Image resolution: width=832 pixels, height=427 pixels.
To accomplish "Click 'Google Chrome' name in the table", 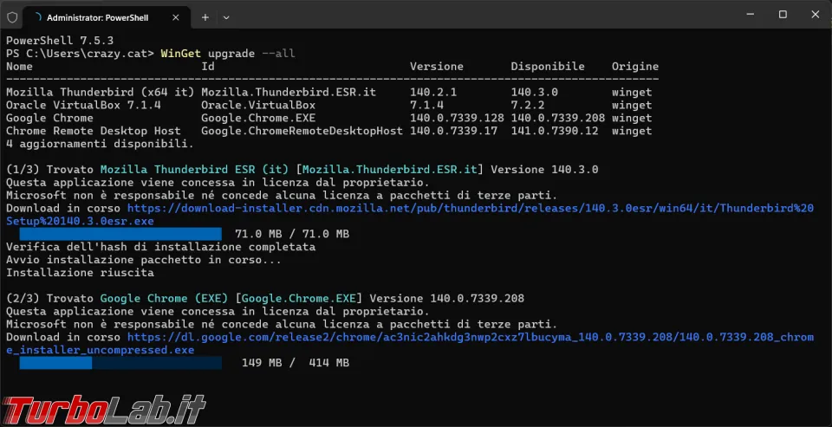I will tap(49, 118).
